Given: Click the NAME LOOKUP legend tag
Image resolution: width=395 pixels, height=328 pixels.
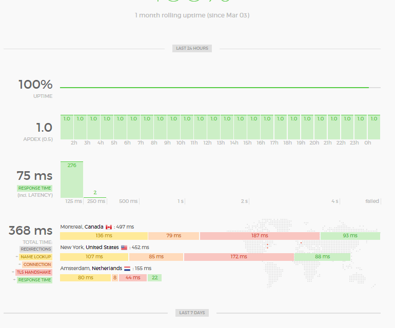Looking at the screenshot, I should tap(35, 257).
